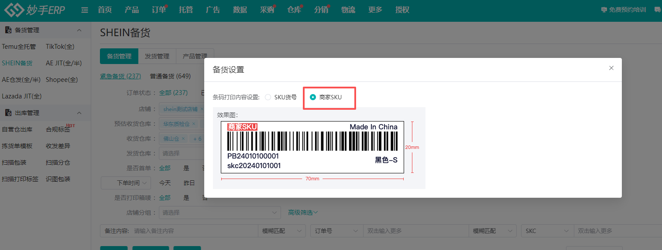This screenshot has height=250, width=662.
Task: Open 自营仓出库 in sidebar
Action: click(x=17, y=129)
